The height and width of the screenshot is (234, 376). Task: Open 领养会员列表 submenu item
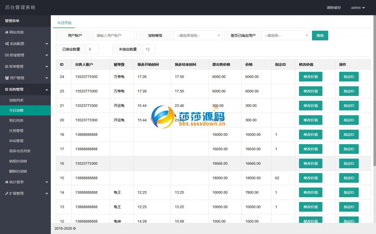pyautogui.click(x=25, y=151)
